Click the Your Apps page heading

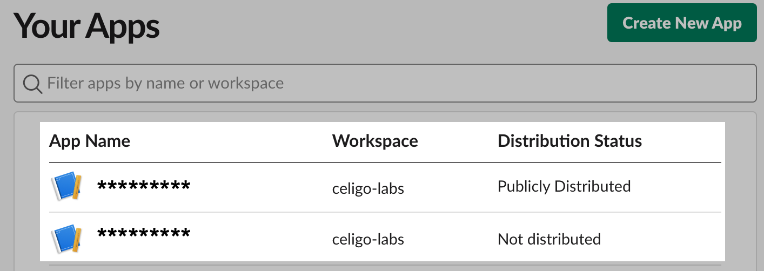tap(87, 25)
